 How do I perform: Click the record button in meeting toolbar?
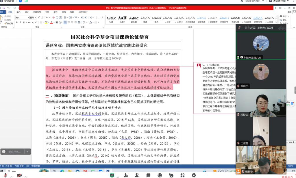(x=160, y=175)
